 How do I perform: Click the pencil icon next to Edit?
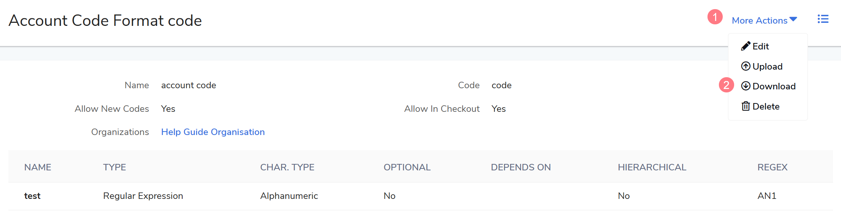click(746, 46)
